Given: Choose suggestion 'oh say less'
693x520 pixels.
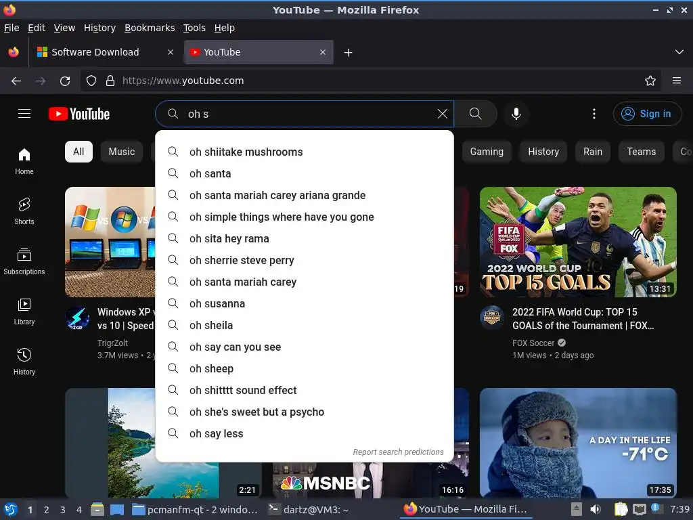Looking at the screenshot, I should click(x=305, y=434).
